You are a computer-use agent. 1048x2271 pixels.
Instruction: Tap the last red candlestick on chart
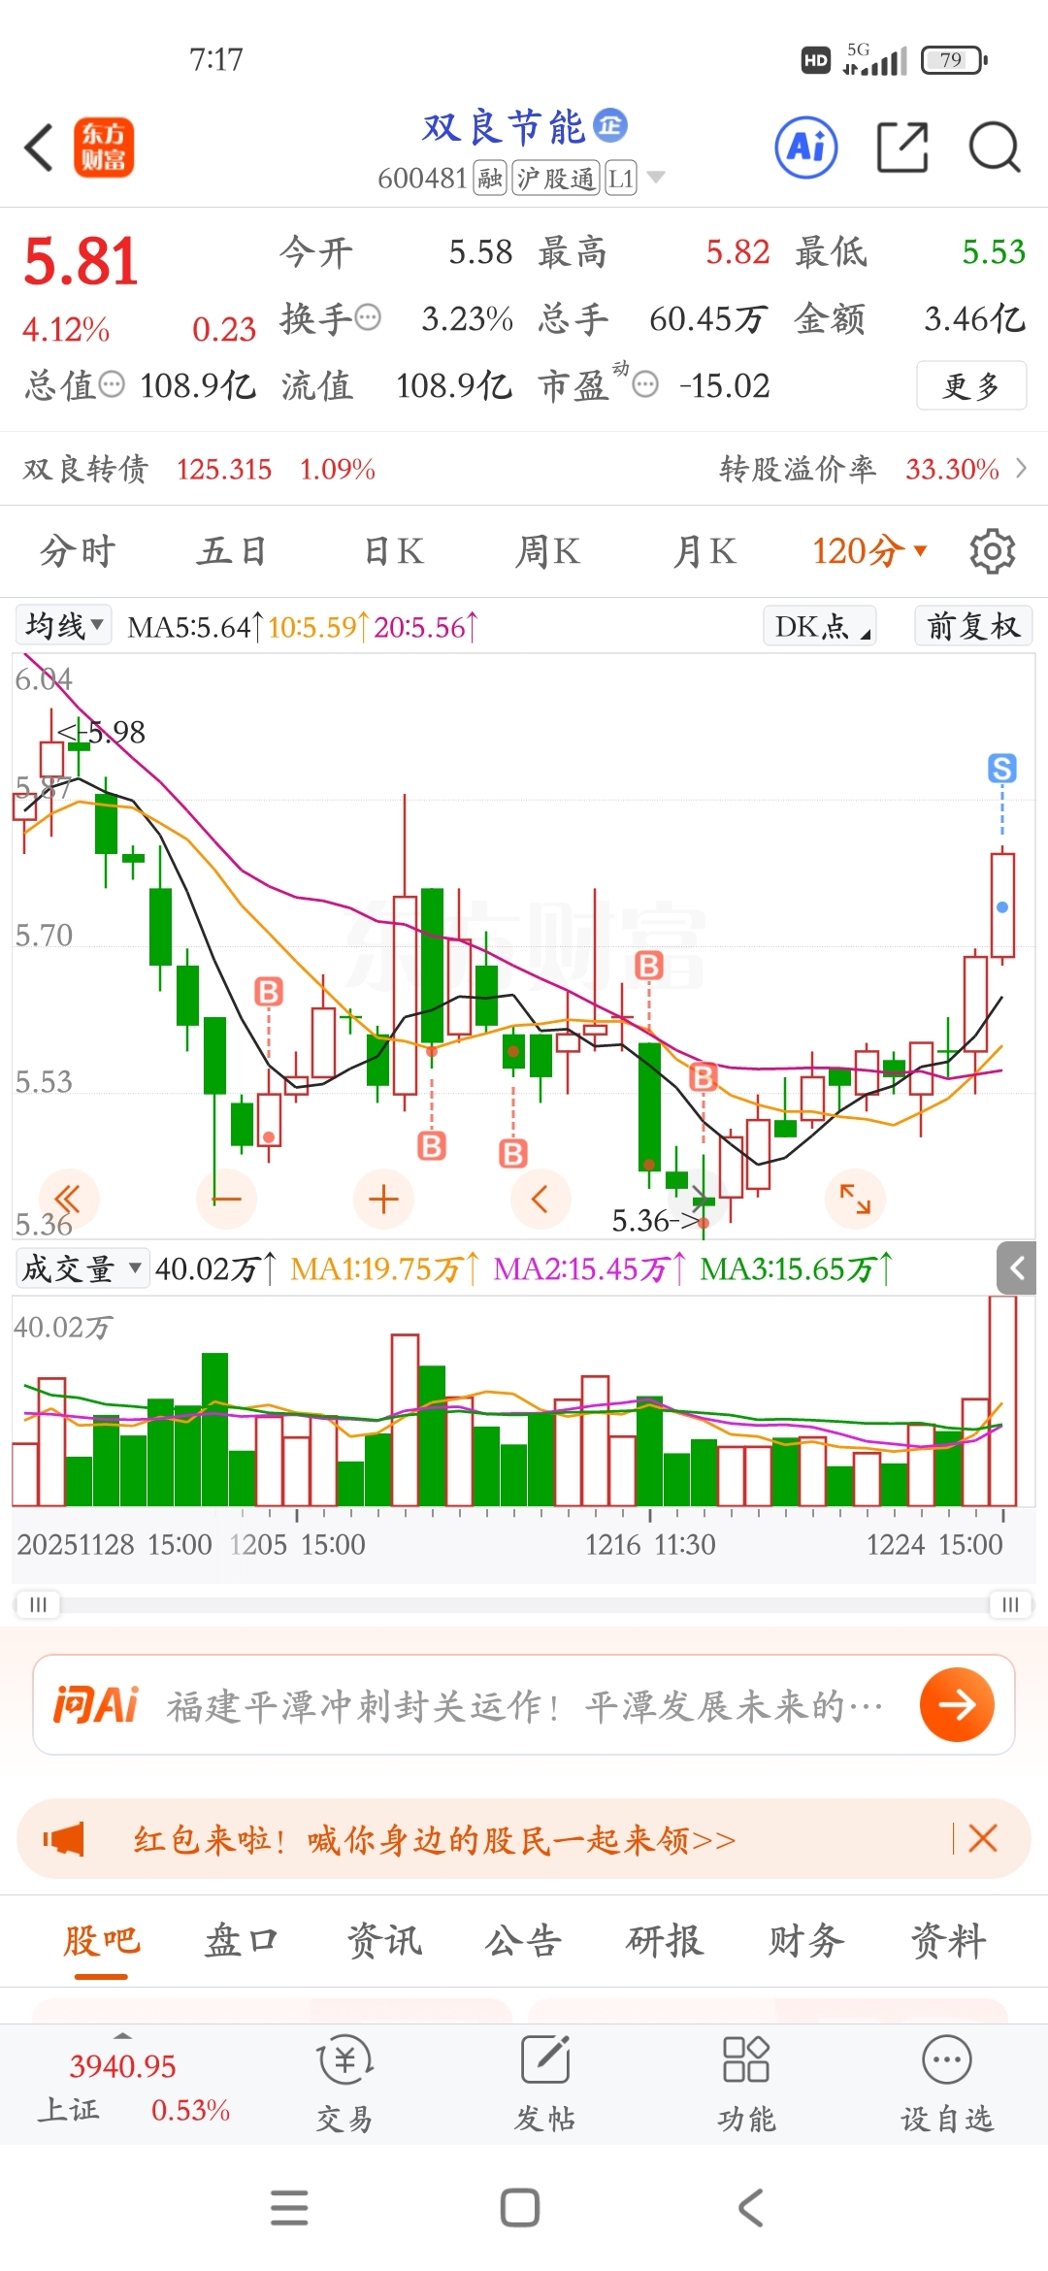tap(1002, 905)
